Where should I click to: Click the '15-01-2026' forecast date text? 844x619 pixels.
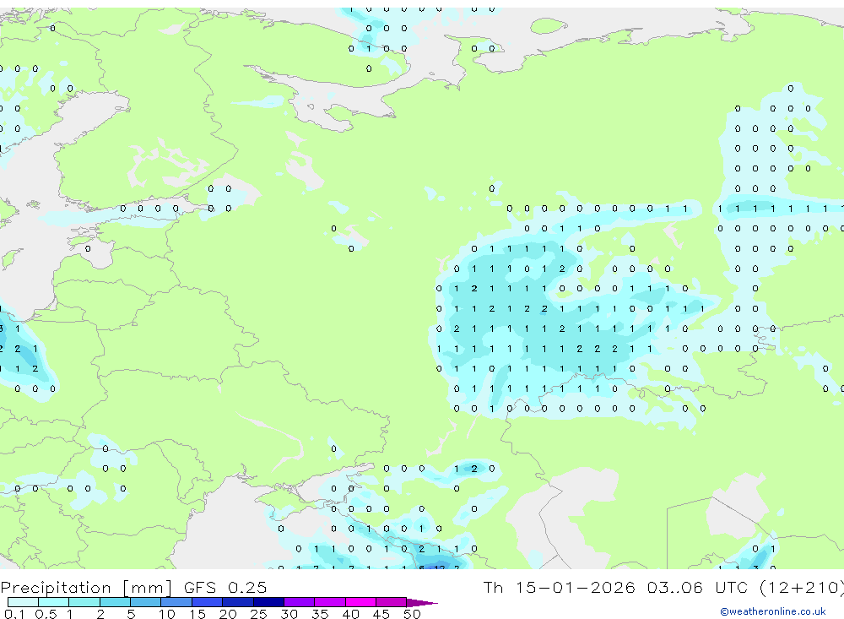[x=575, y=587]
